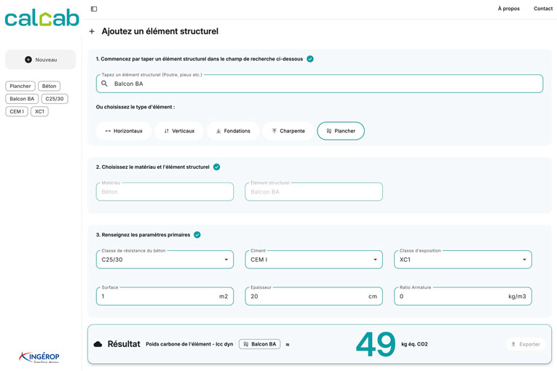This screenshot has width=557, height=371.
Task: Click the Ingérop logo
Action: point(39,356)
